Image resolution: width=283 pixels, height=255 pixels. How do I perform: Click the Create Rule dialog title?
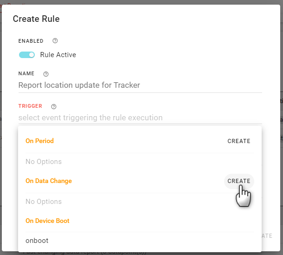click(36, 19)
